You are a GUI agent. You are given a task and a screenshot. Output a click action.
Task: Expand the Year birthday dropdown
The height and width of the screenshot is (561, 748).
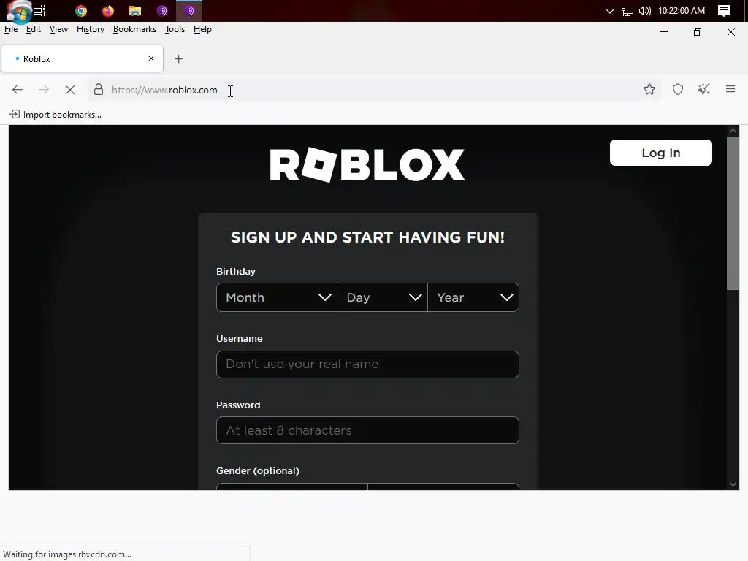coord(473,297)
